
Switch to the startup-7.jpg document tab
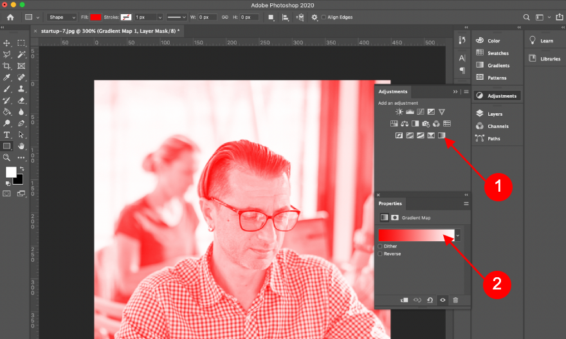tap(105, 30)
